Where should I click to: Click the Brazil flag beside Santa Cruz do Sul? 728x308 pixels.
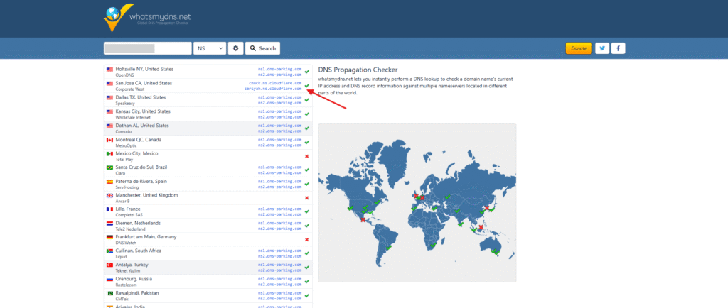109,167
